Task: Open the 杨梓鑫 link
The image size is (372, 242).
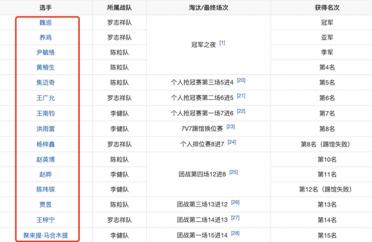Action: [x=46, y=144]
